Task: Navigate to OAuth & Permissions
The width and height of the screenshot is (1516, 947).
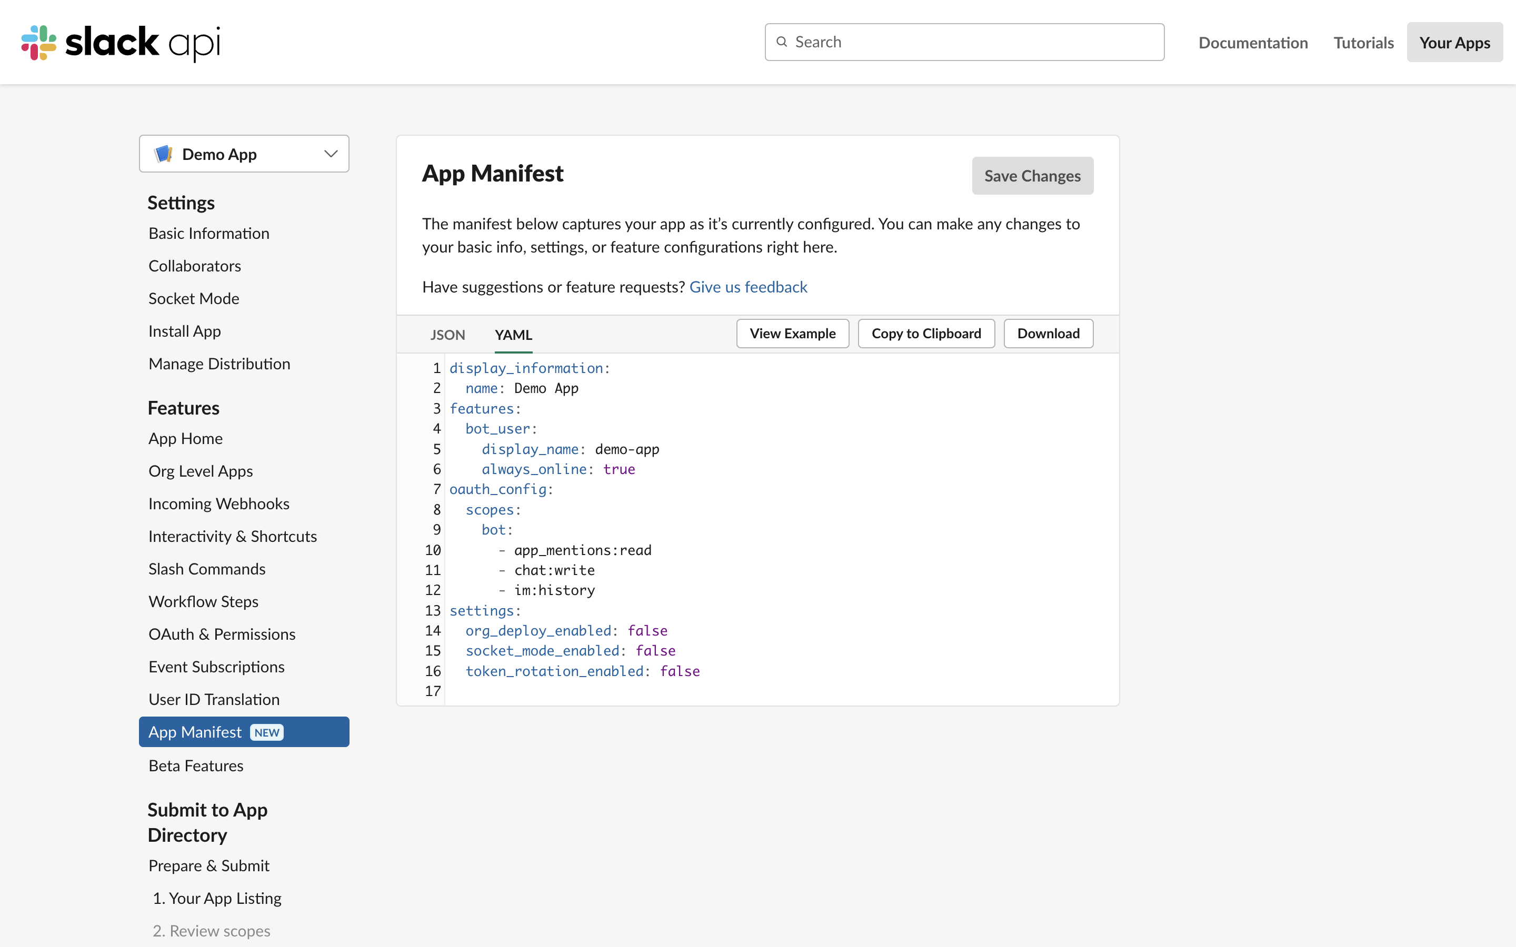Action: pyautogui.click(x=222, y=634)
